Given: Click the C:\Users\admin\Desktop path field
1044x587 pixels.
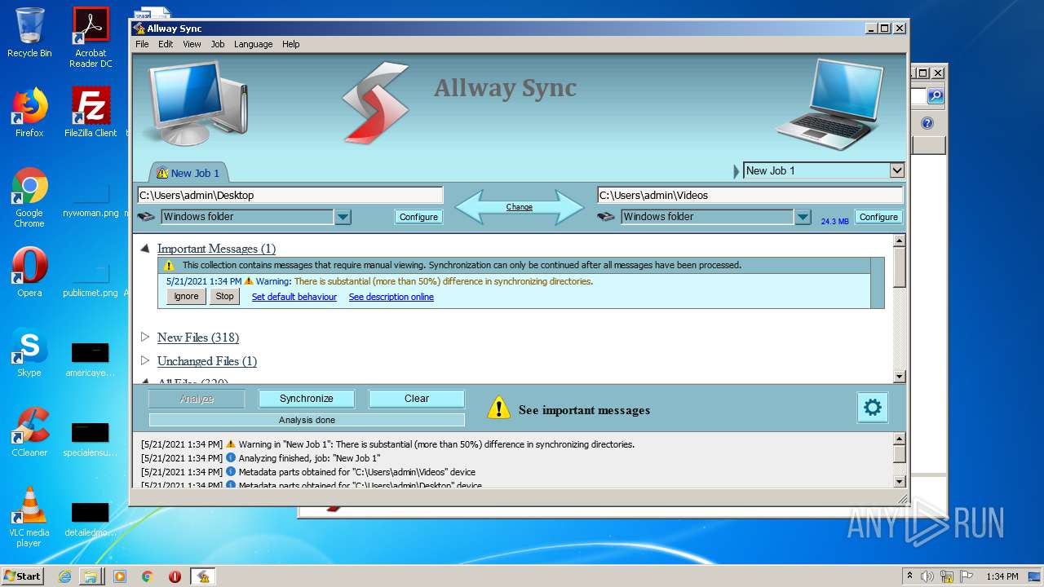Looking at the screenshot, I should coord(290,195).
